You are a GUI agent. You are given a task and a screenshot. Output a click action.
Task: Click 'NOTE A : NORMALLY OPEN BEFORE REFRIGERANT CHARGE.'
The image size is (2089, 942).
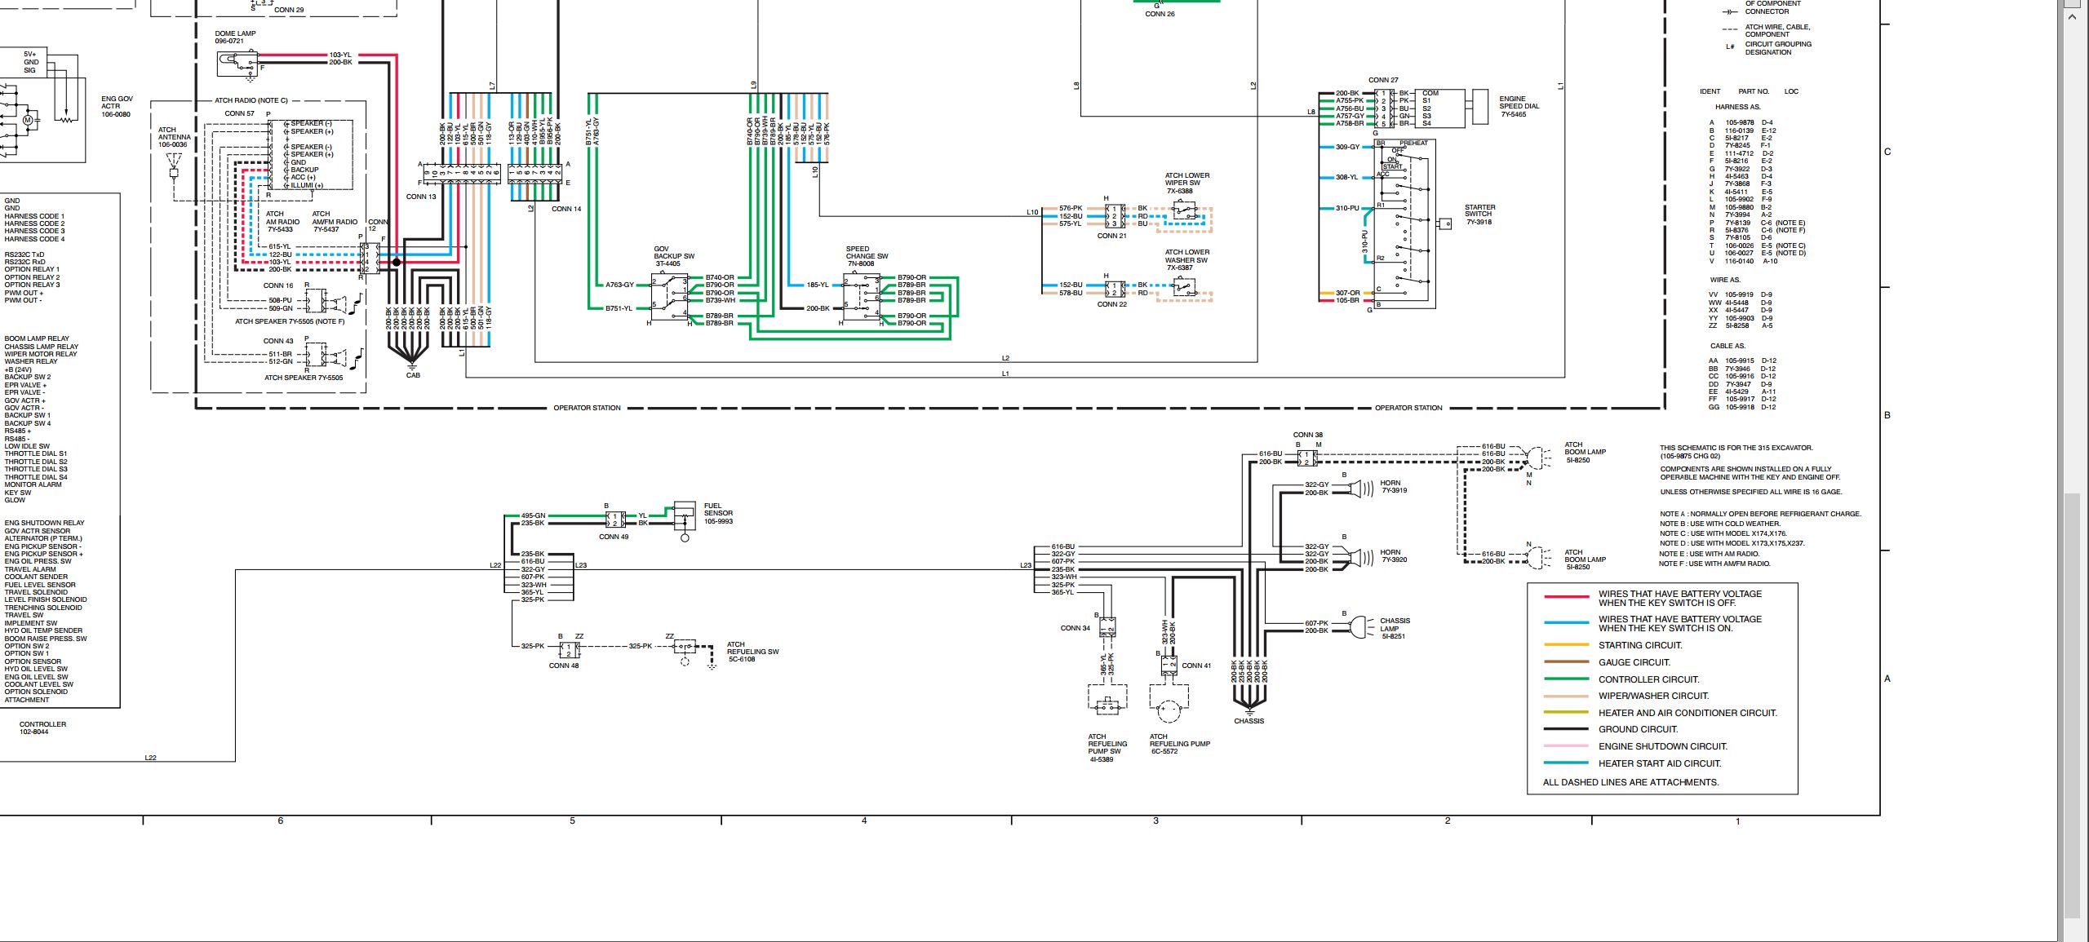pos(1760,514)
